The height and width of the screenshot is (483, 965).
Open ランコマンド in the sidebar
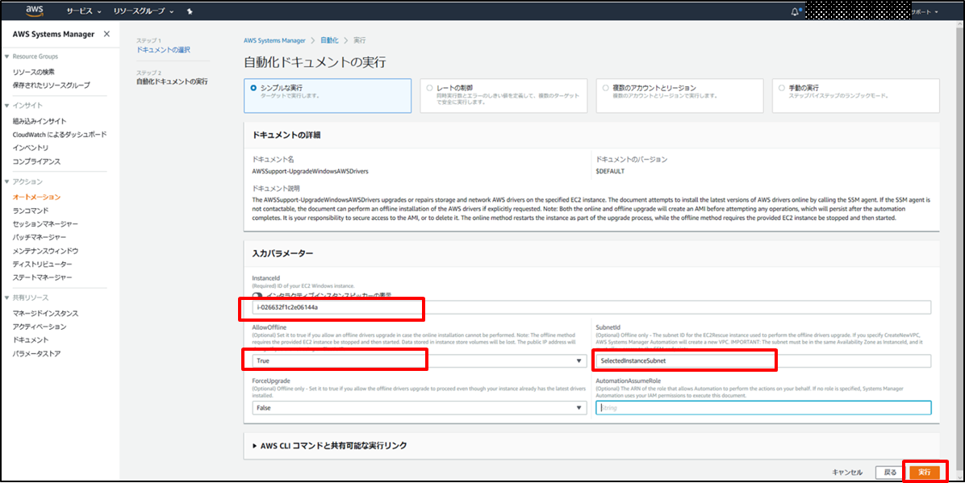[31, 210]
